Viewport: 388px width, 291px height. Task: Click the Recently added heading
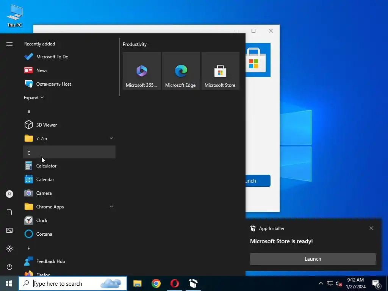(39, 44)
